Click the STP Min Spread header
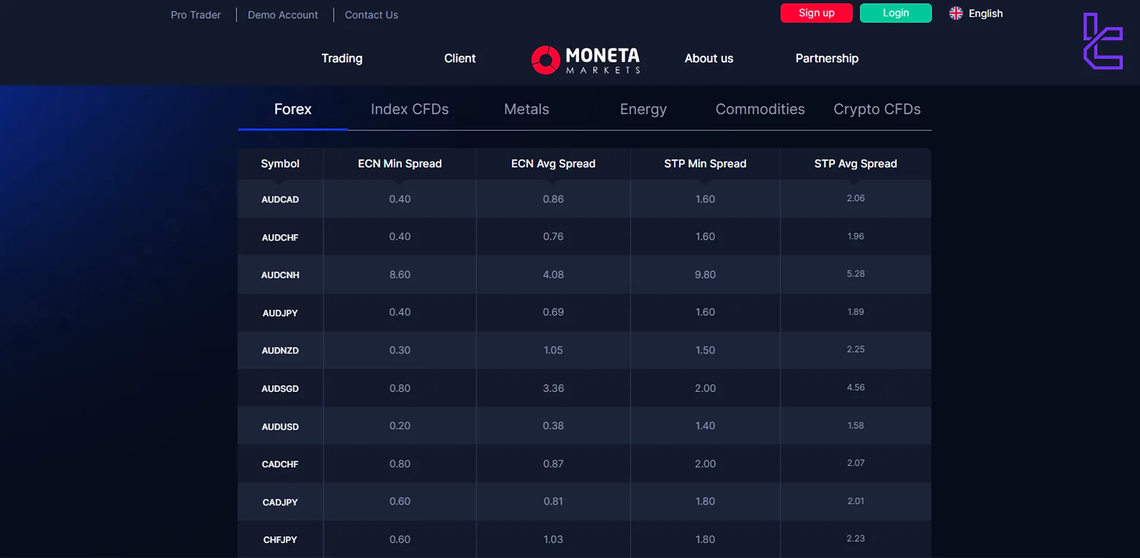The height and width of the screenshot is (558, 1140). 705,164
